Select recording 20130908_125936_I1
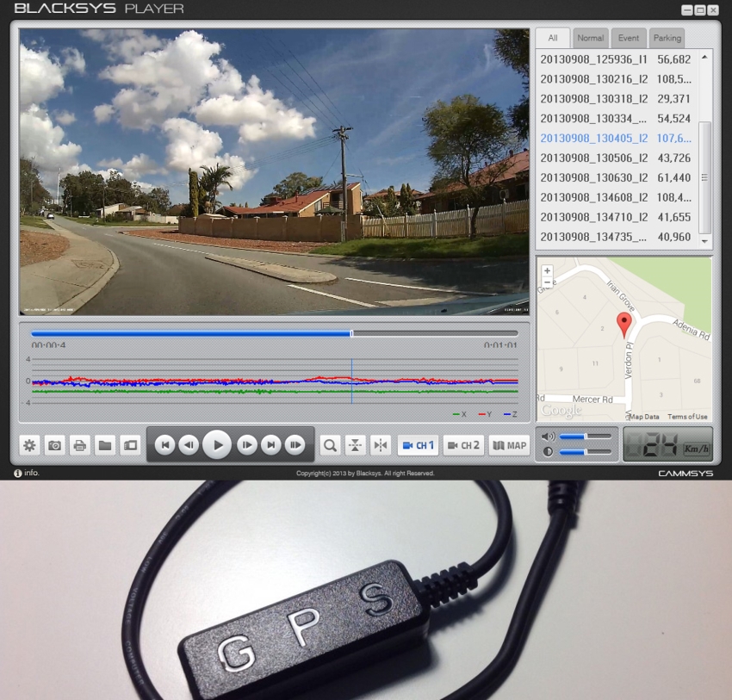The image size is (732, 700). click(617, 59)
